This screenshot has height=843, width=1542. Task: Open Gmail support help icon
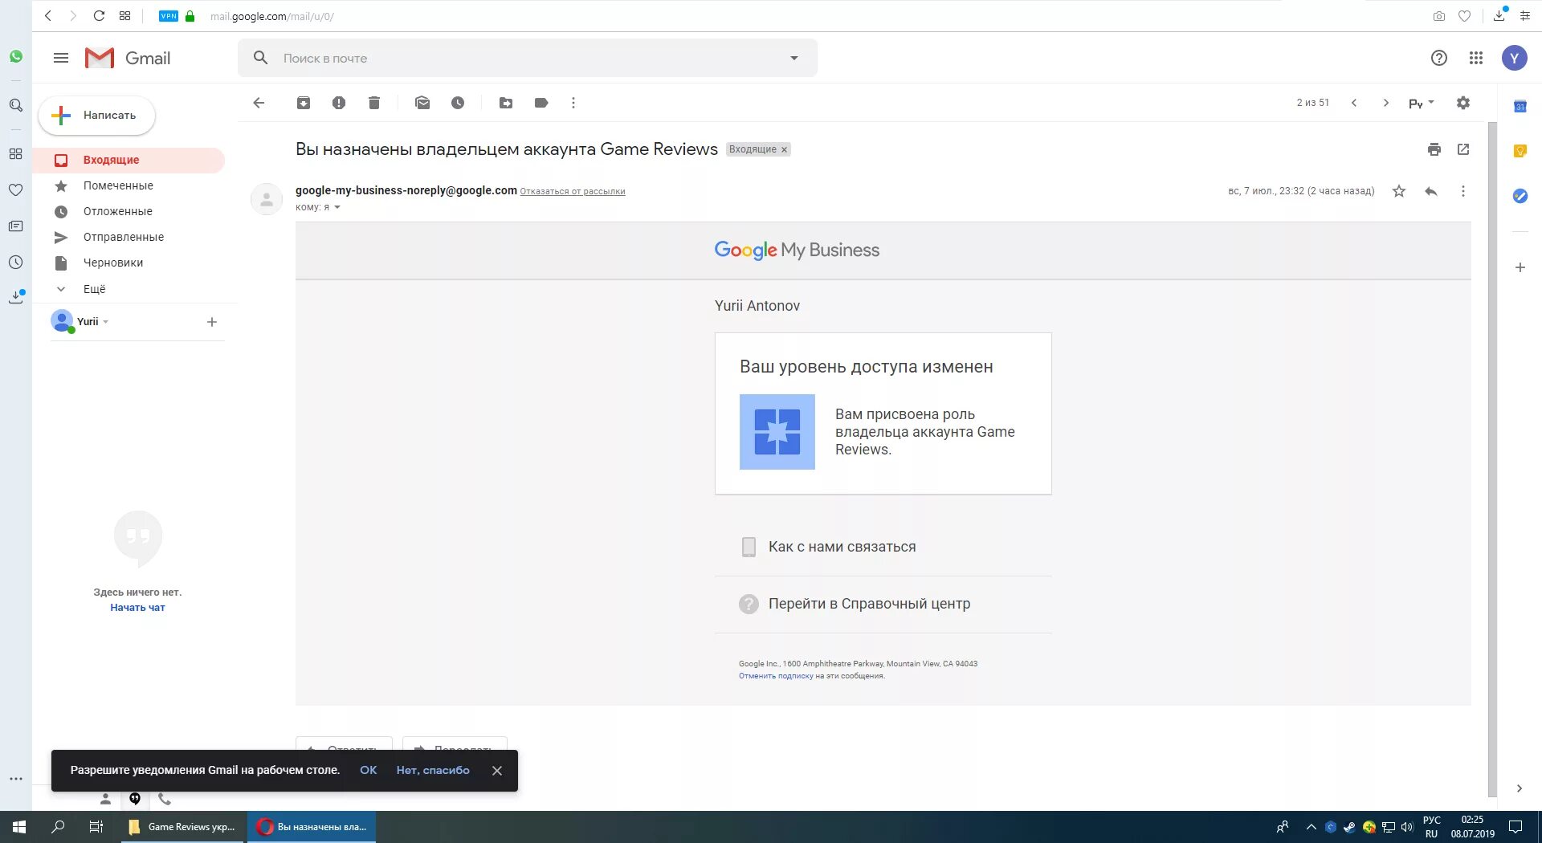[x=1439, y=58]
